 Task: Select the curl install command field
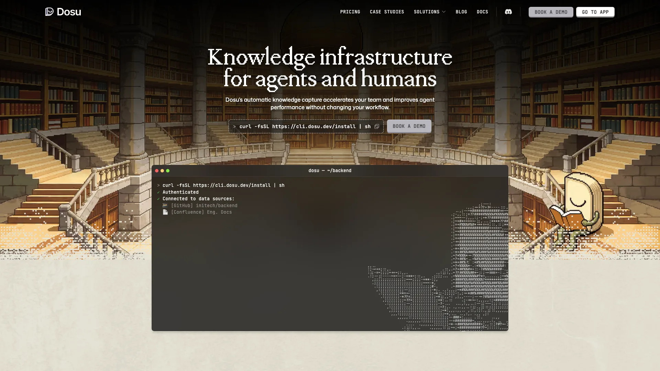(306, 126)
